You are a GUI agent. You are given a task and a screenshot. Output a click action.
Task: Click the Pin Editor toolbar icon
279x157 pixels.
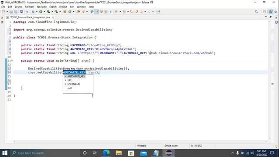(x=158, y=12)
